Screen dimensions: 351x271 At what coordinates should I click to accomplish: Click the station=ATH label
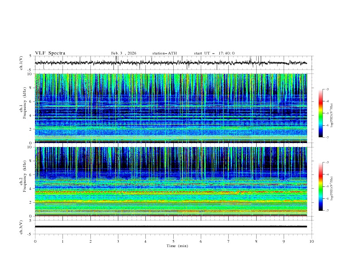point(164,53)
